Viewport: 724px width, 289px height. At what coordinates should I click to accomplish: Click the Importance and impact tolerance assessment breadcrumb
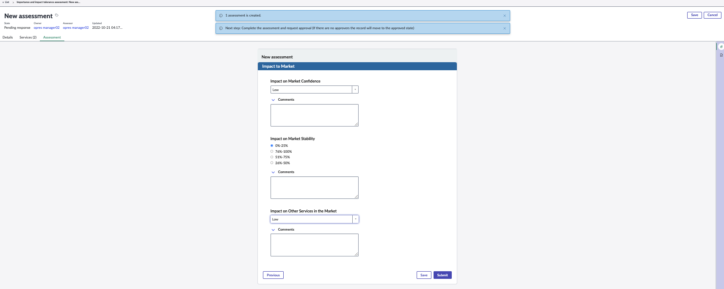pos(48,2)
